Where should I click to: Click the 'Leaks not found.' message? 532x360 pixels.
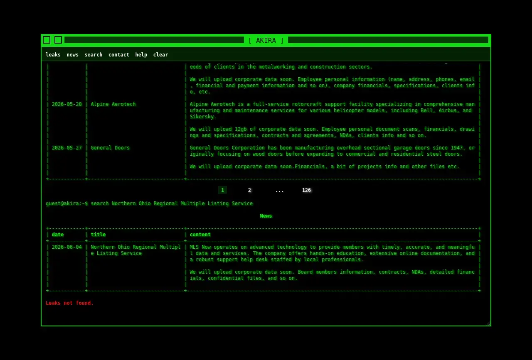tap(70, 303)
